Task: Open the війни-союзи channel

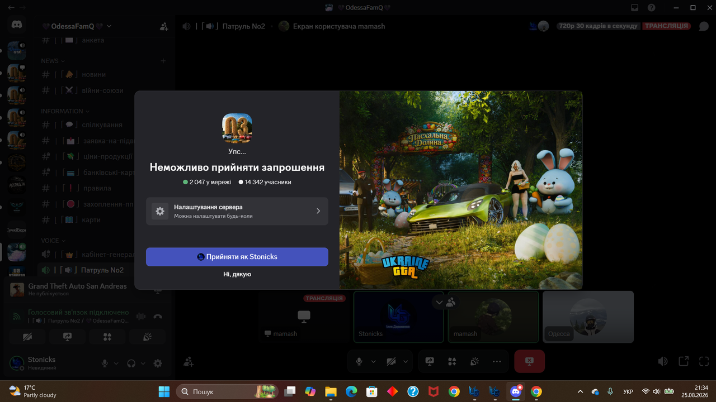Action: point(103,90)
